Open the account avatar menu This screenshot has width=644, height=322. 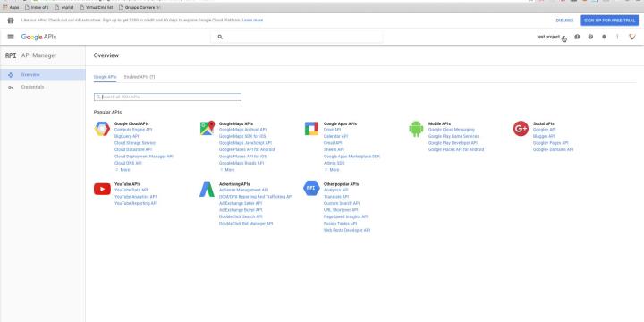632,37
